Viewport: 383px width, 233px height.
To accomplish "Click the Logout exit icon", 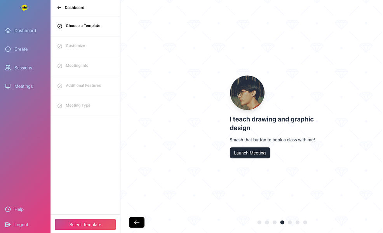I will [8, 224].
